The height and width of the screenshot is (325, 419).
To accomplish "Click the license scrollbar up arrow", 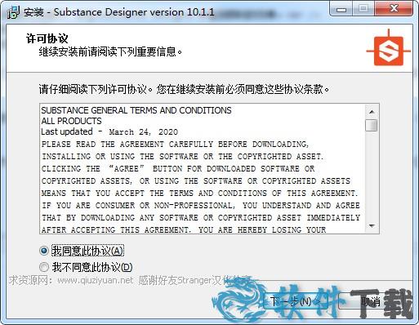I will click(372, 112).
